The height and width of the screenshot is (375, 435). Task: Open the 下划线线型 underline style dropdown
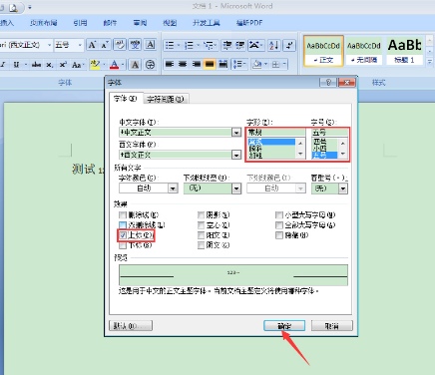236,188
